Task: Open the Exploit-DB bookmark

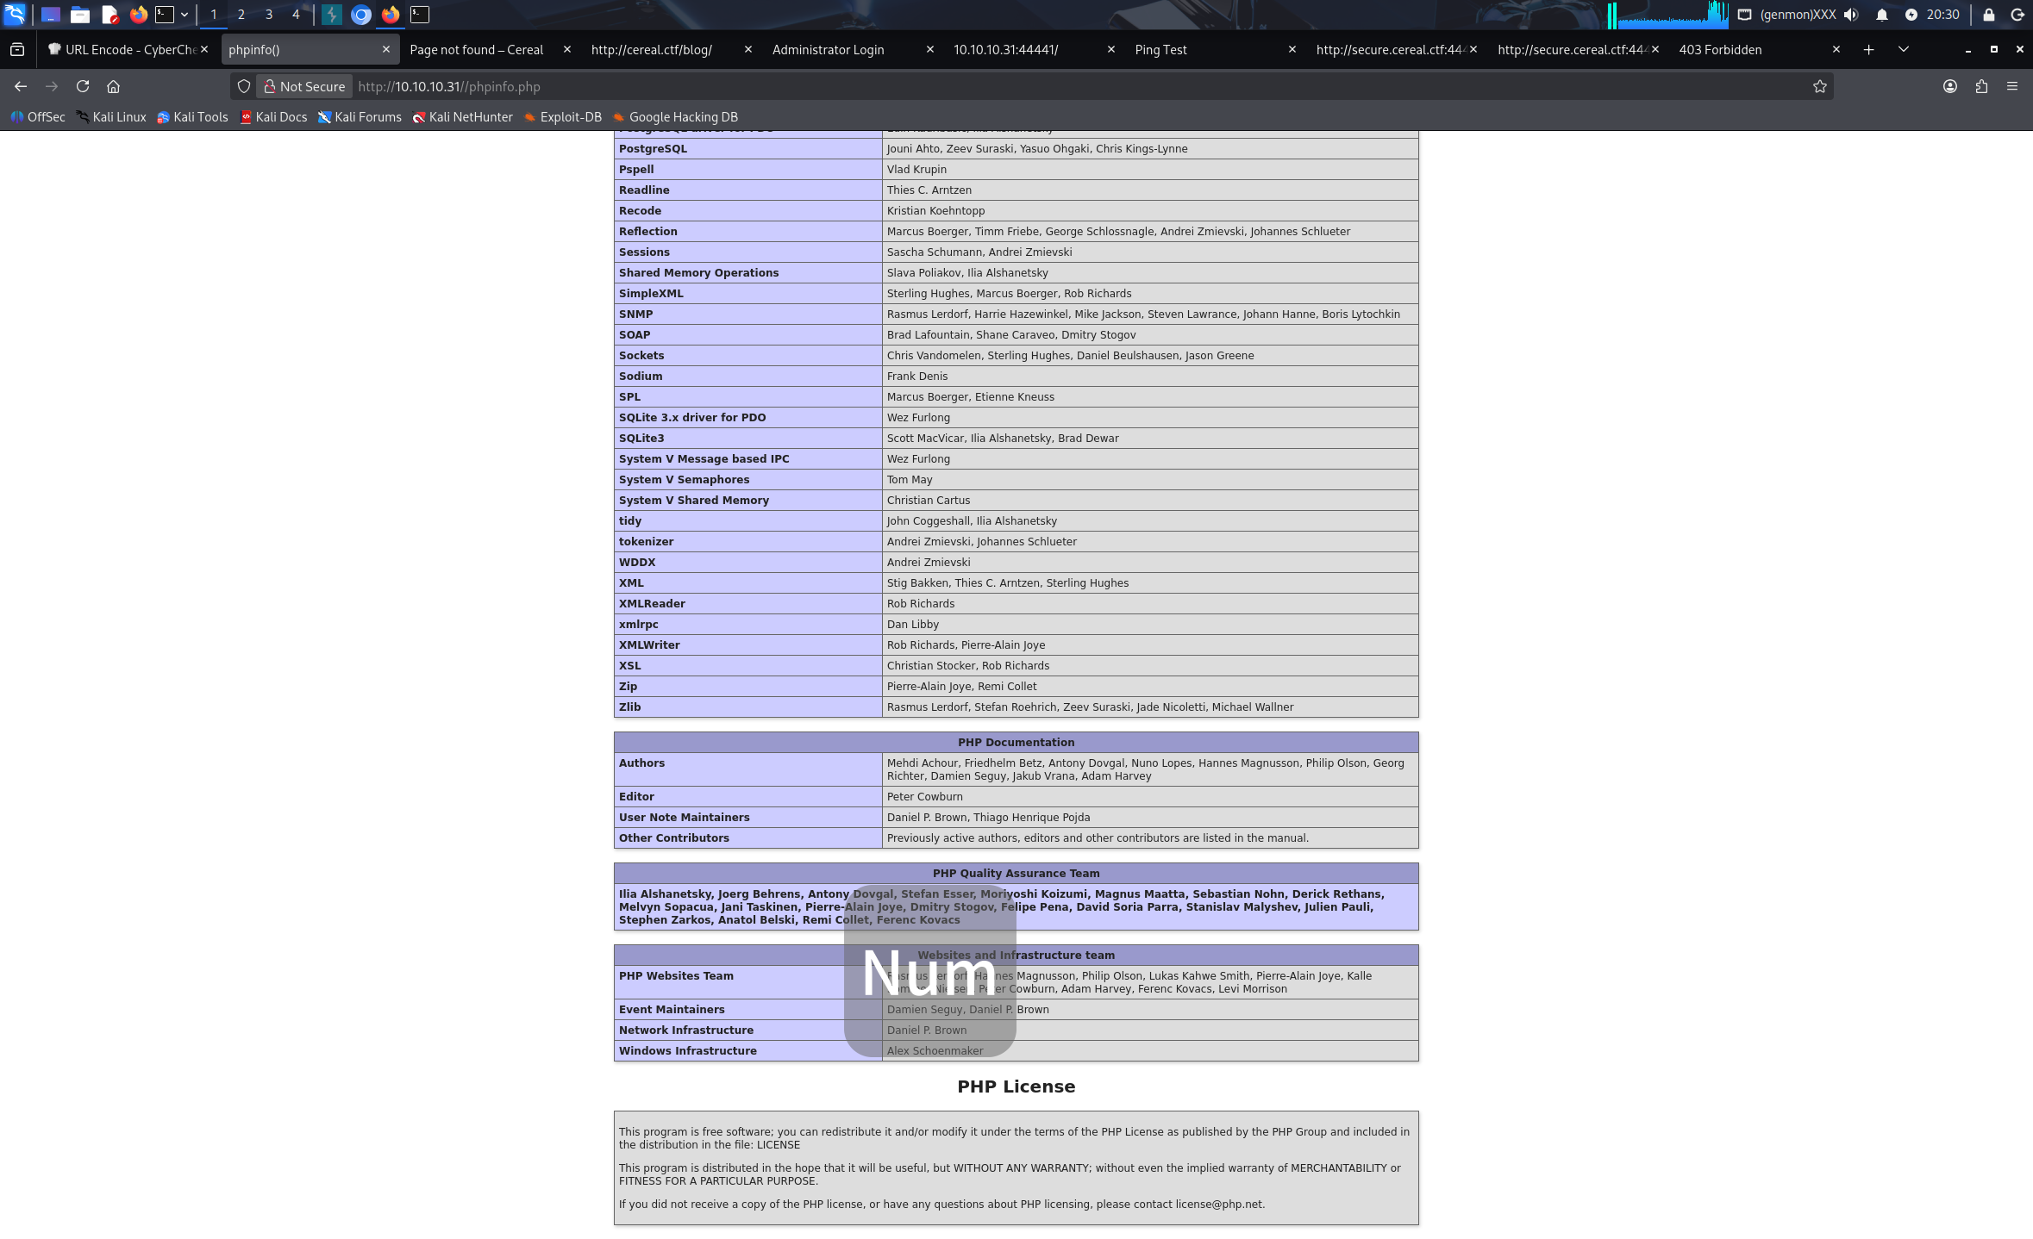Action: (x=563, y=117)
